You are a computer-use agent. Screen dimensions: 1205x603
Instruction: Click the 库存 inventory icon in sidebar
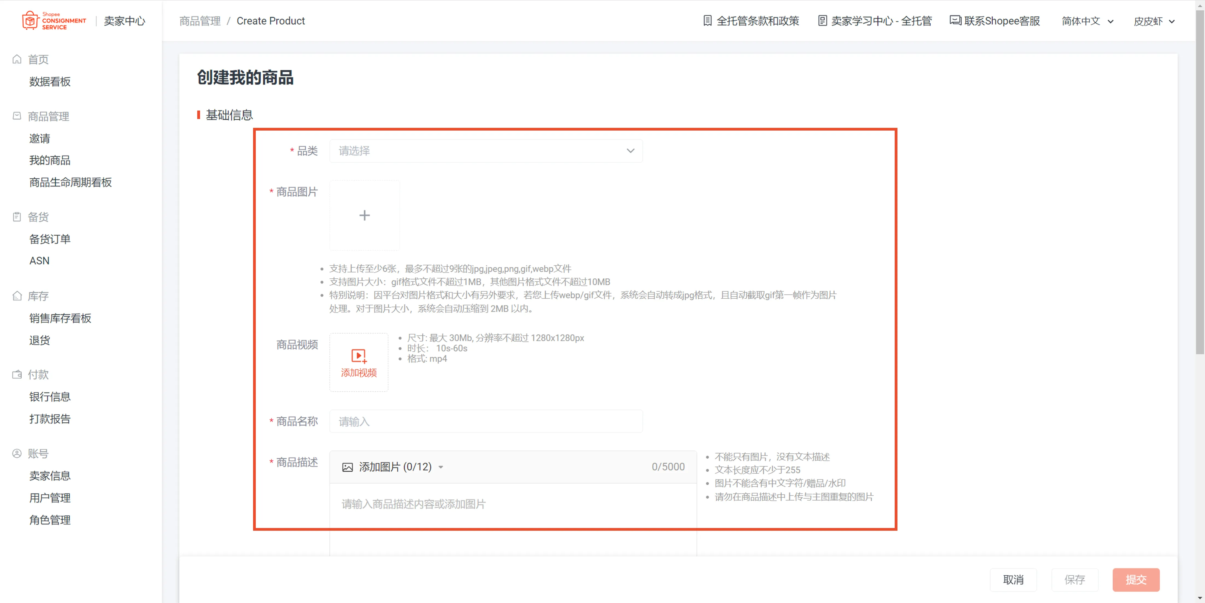point(17,296)
